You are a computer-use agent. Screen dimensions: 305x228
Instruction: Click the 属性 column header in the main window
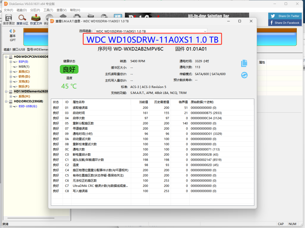[x=262, y=63]
